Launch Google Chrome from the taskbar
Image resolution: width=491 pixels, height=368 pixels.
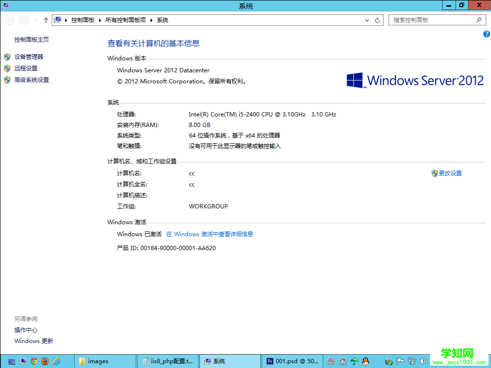pos(34,361)
